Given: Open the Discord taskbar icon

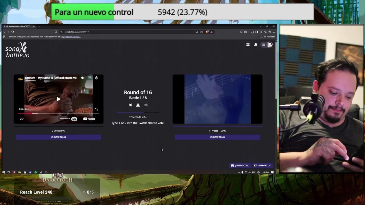Looking at the screenshot, I should pyautogui.click(x=30, y=172).
